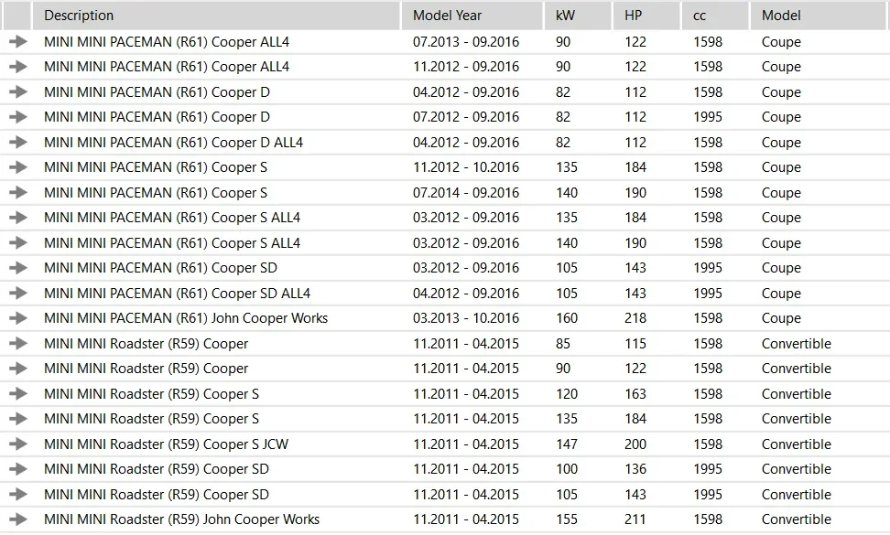Click arrow icon for Paceman Cooper D ALL4
Screen dimensions: 890x535
18,142
